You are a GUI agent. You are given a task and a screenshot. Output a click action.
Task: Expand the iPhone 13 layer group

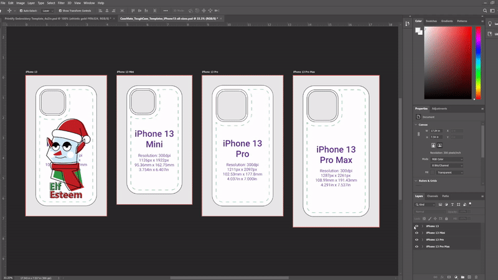click(423, 226)
